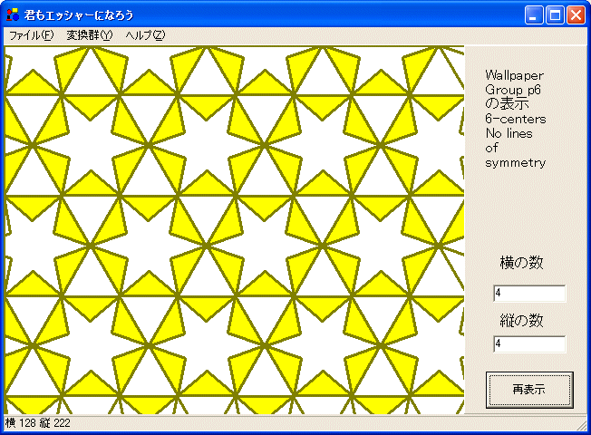Minimize the 君もエッシャーになろう window

click(533, 15)
